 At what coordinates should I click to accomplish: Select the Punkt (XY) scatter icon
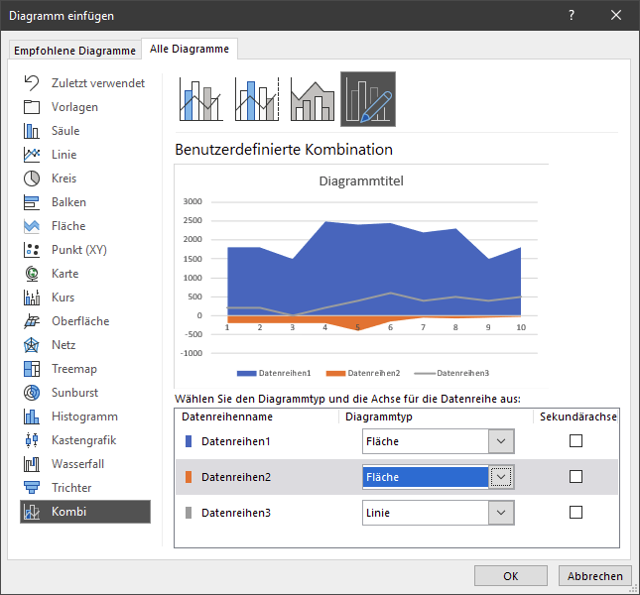(32, 250)
